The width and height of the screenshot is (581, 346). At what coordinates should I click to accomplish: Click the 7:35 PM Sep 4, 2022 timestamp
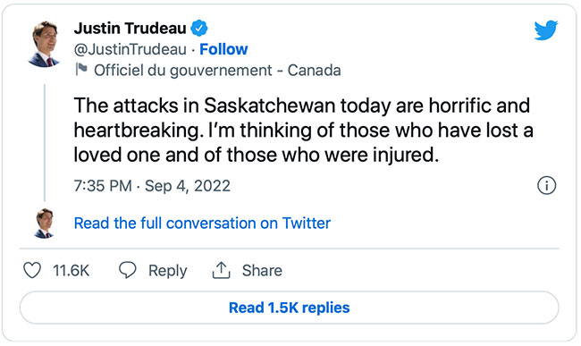[152, 186]
